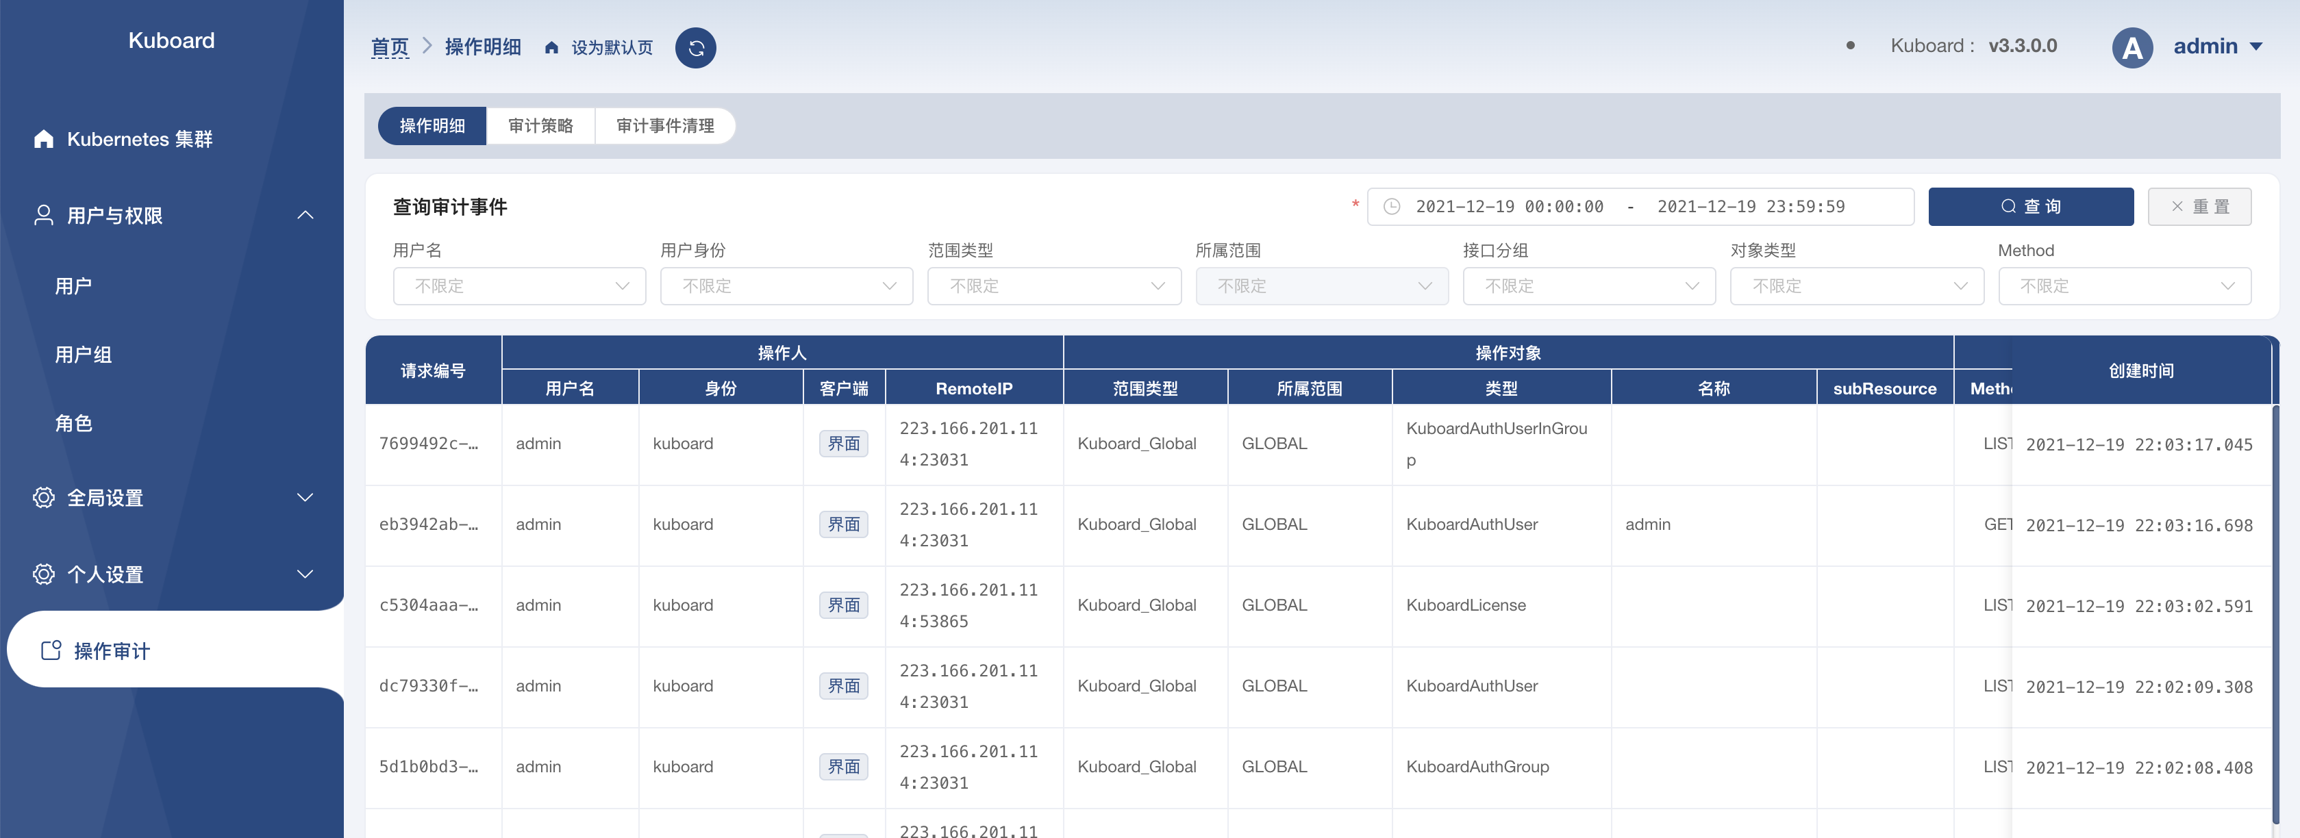
Task: Open the admin user dropdown arrow
Action: (x=2255, y=47)
